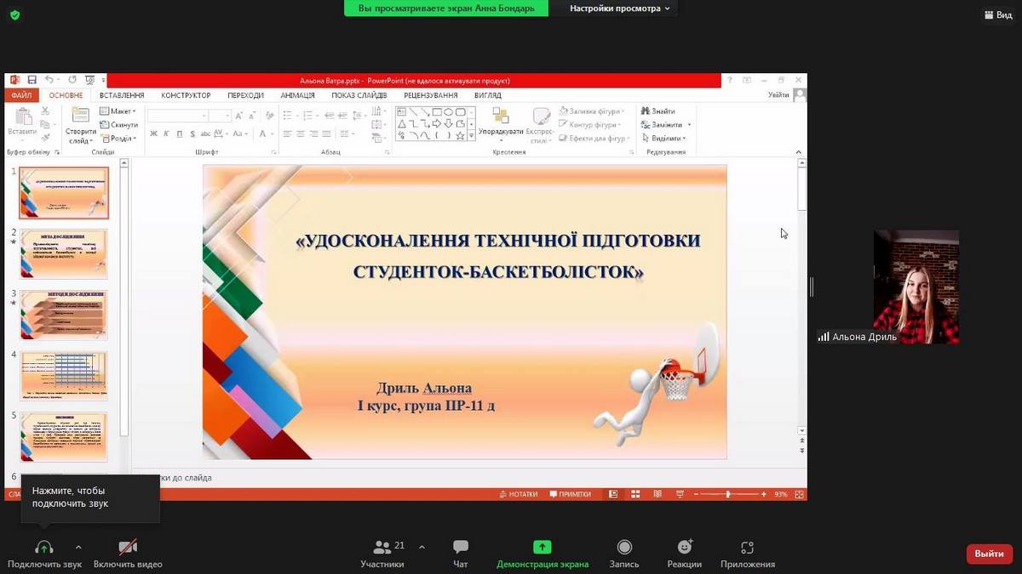The image size is (1022, 574).
Task: Click the zoom slider in status bar
Action: tap(727, 494)
